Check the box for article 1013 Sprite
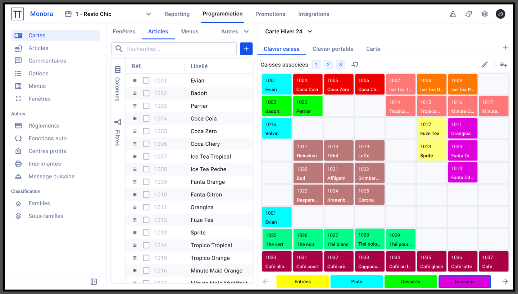Image resolution: width=518 pixels, height=294 pixels. click(x=146, y=233)
